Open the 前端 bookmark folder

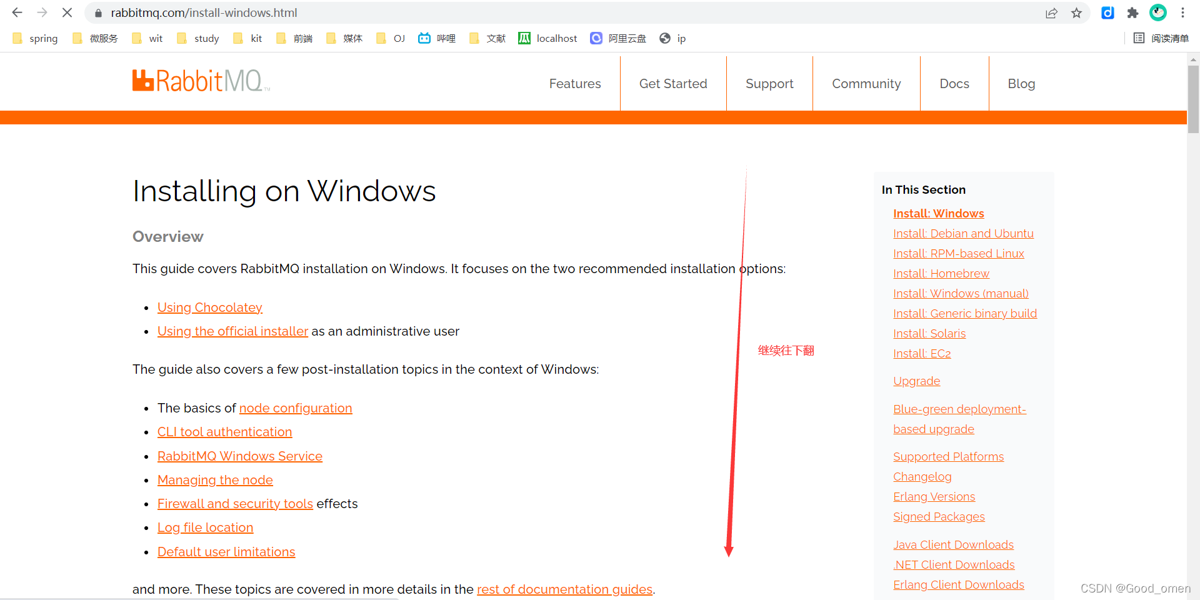[x=294, y=38]
